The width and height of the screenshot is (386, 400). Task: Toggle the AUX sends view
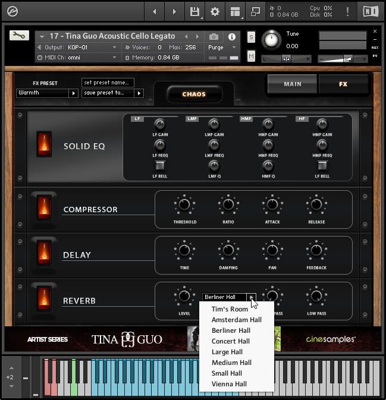point(375,48)
